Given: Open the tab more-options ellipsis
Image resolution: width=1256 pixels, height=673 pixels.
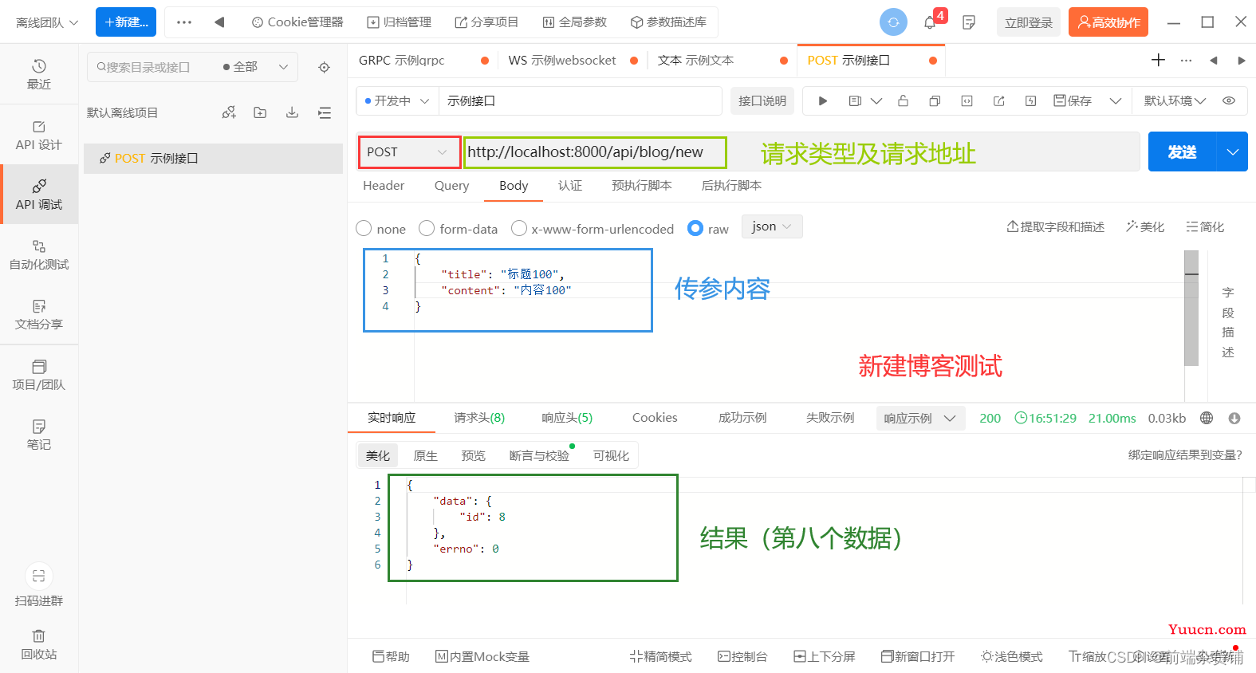Looking at the screenshot, I should 1187,60.
